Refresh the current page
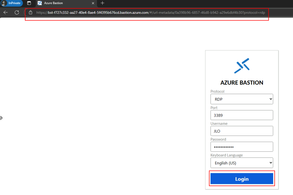 click(17, 13)
